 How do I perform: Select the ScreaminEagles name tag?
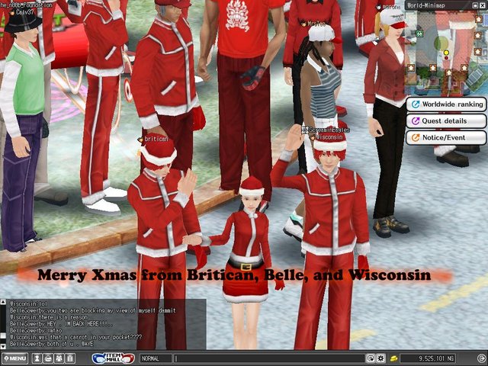pyautogui.click(x=326, y=130)
